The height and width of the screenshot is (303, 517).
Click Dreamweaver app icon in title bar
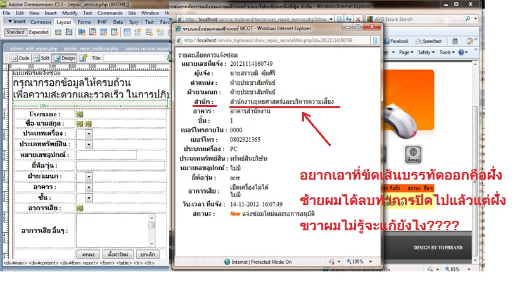tap(3, 4)
